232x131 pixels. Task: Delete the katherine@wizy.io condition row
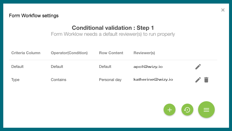coord(206,80)
